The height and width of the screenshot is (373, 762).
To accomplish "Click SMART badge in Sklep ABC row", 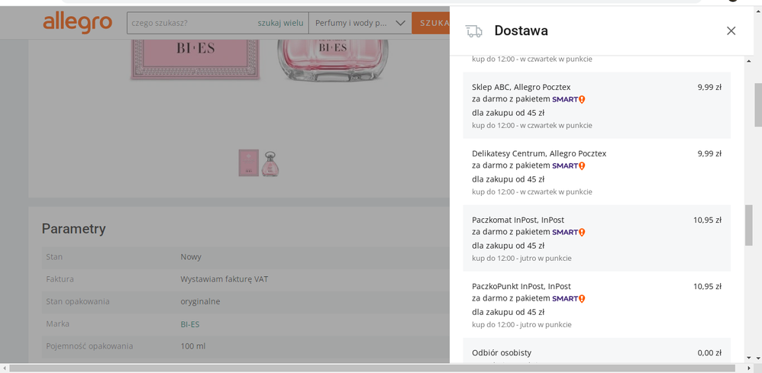I will tap(569, 100).
